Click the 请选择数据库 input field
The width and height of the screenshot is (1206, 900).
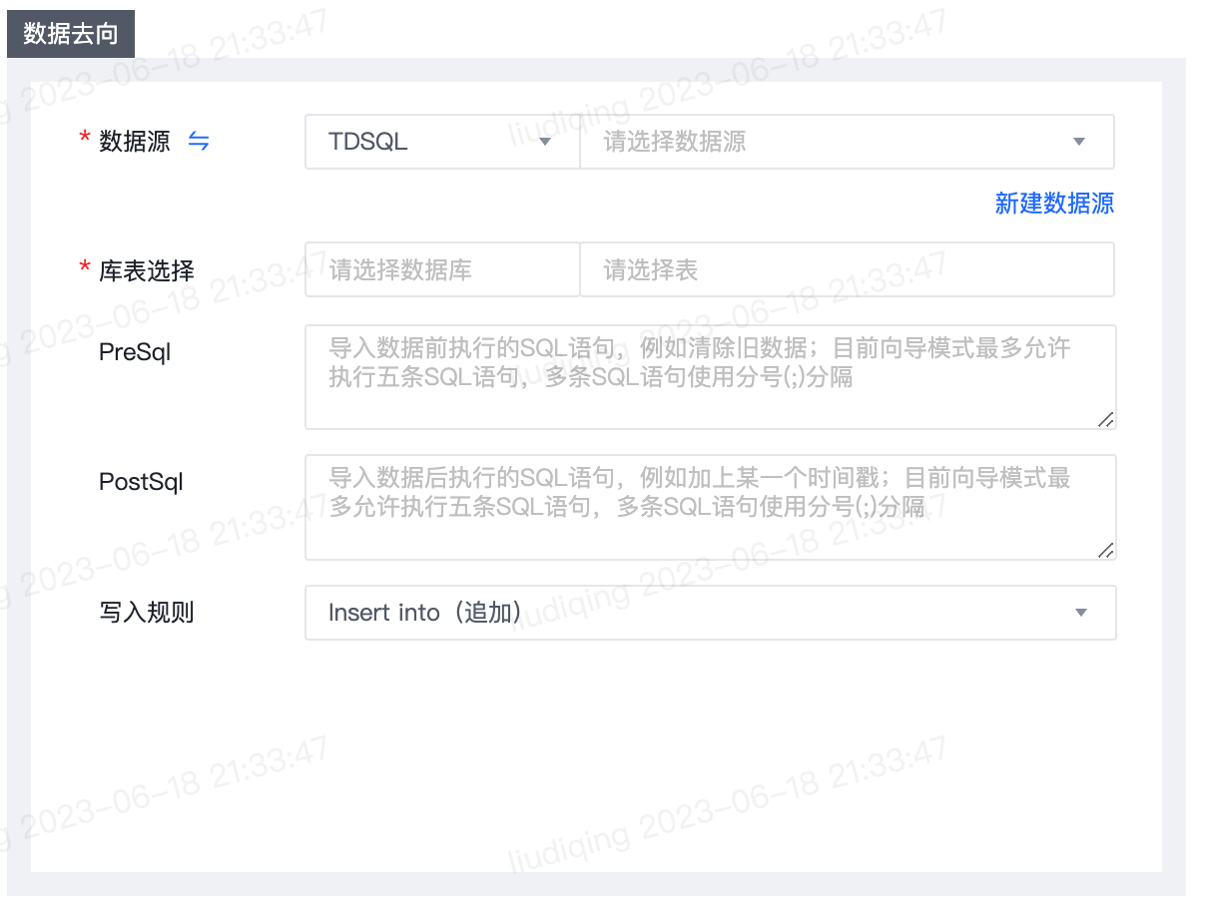click(439, 269)
